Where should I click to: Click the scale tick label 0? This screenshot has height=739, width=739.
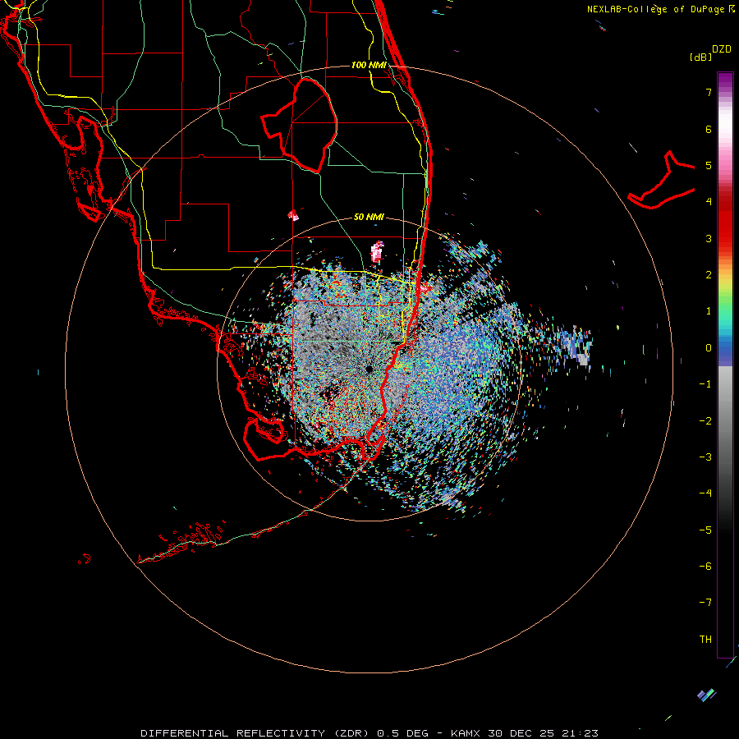pos(709,348)
